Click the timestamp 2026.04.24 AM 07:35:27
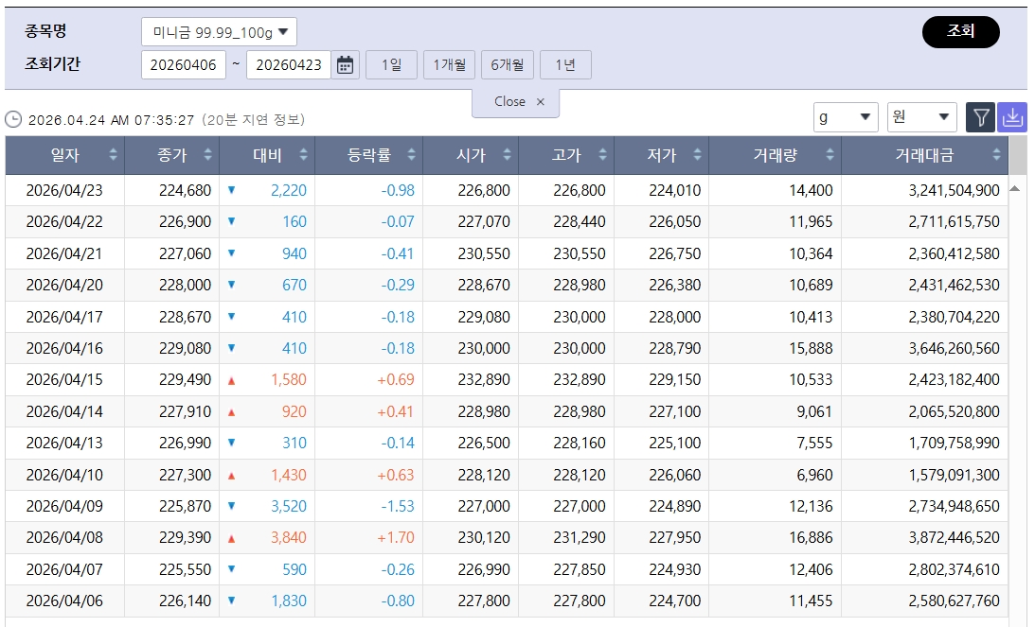The image size is (1035, 627). pos(112,120)
